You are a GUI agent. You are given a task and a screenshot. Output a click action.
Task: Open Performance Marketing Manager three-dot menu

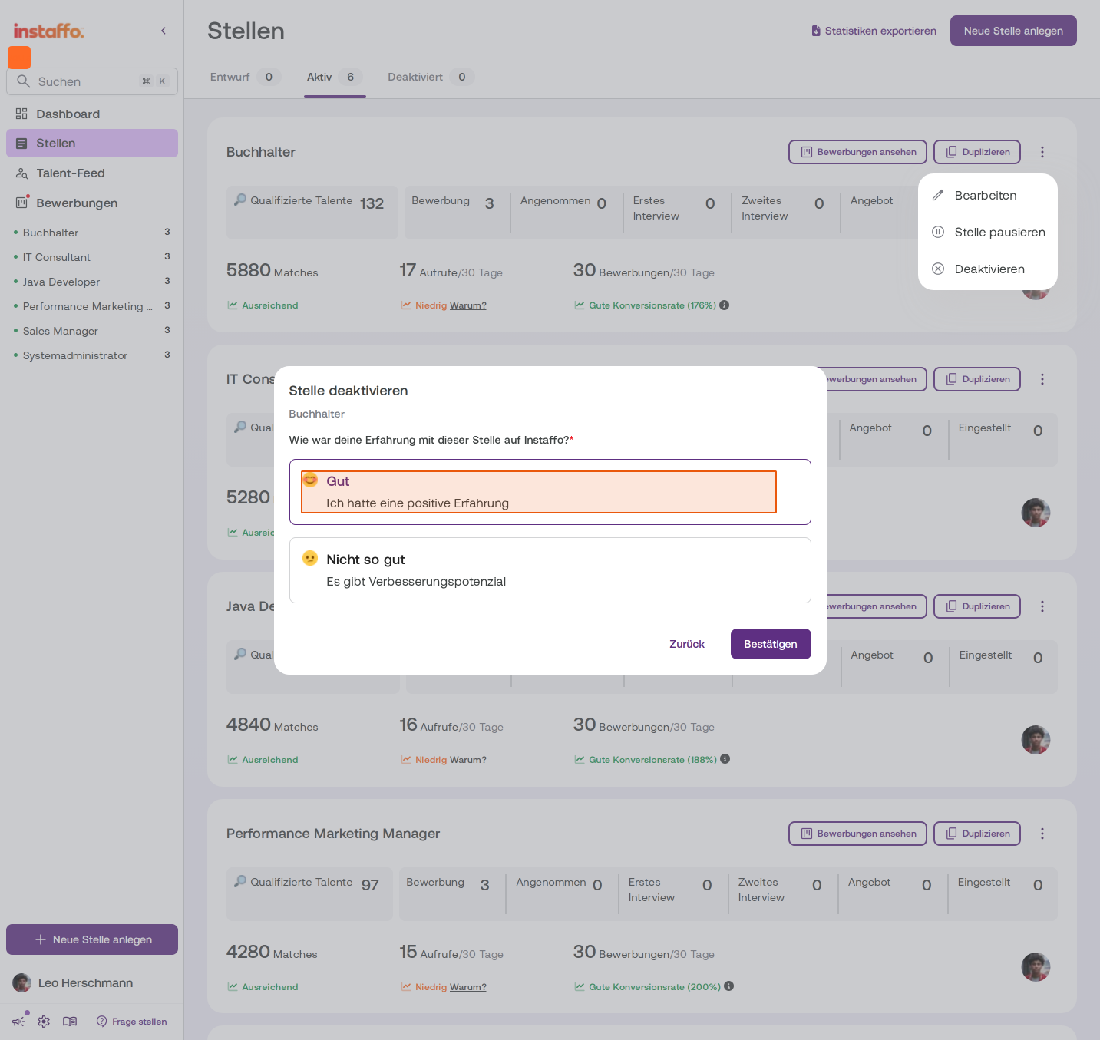(x=1042, y=834)
